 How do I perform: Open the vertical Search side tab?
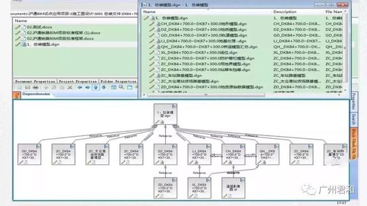353,120
